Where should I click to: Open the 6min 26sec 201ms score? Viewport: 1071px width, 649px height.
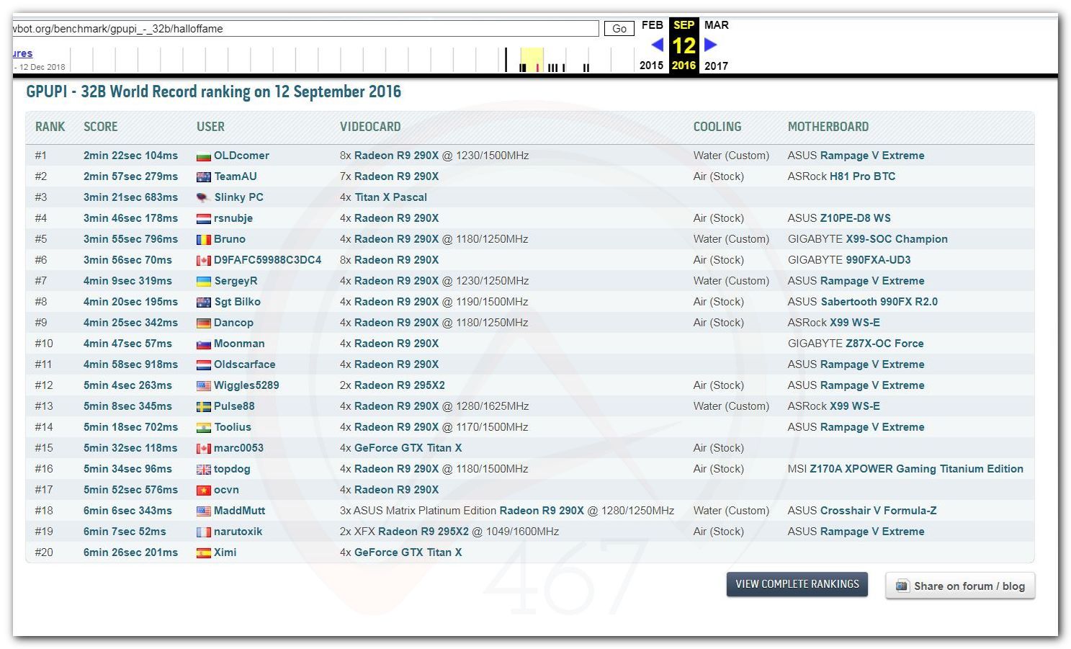tap(130, 552)
